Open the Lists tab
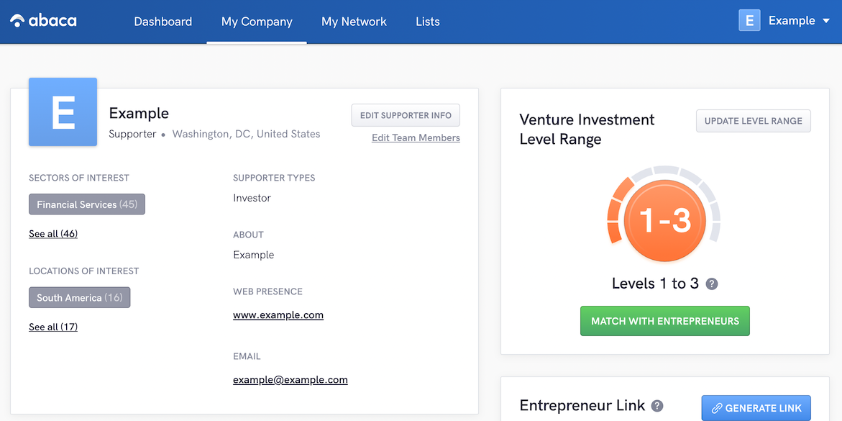 pyautogui.click(x=427, y=22)
